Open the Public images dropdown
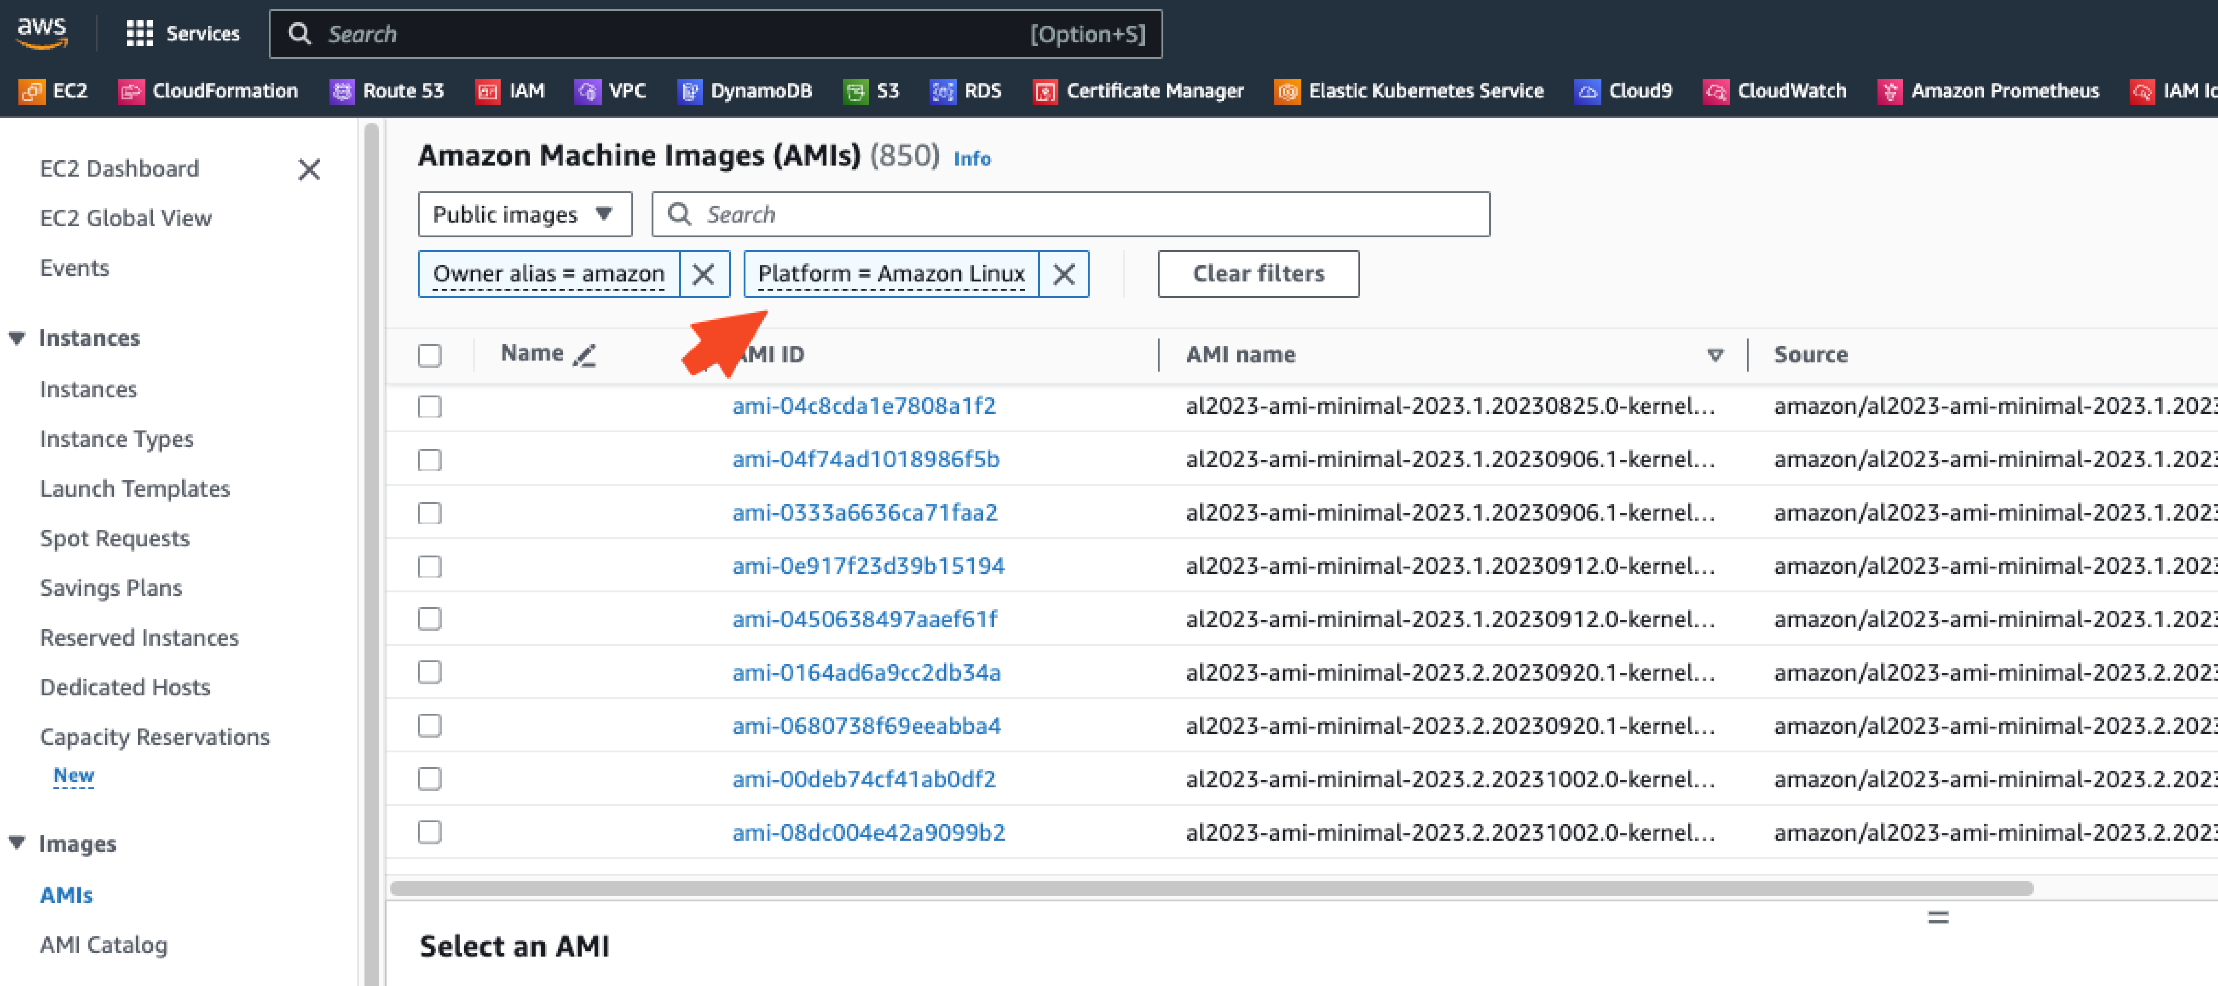The width and height of the screenshot is (2218, 986). click(525, 214)
